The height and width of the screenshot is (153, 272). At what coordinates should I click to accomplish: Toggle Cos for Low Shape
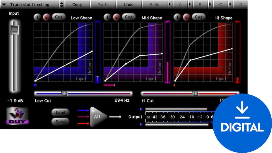[59, 17]
